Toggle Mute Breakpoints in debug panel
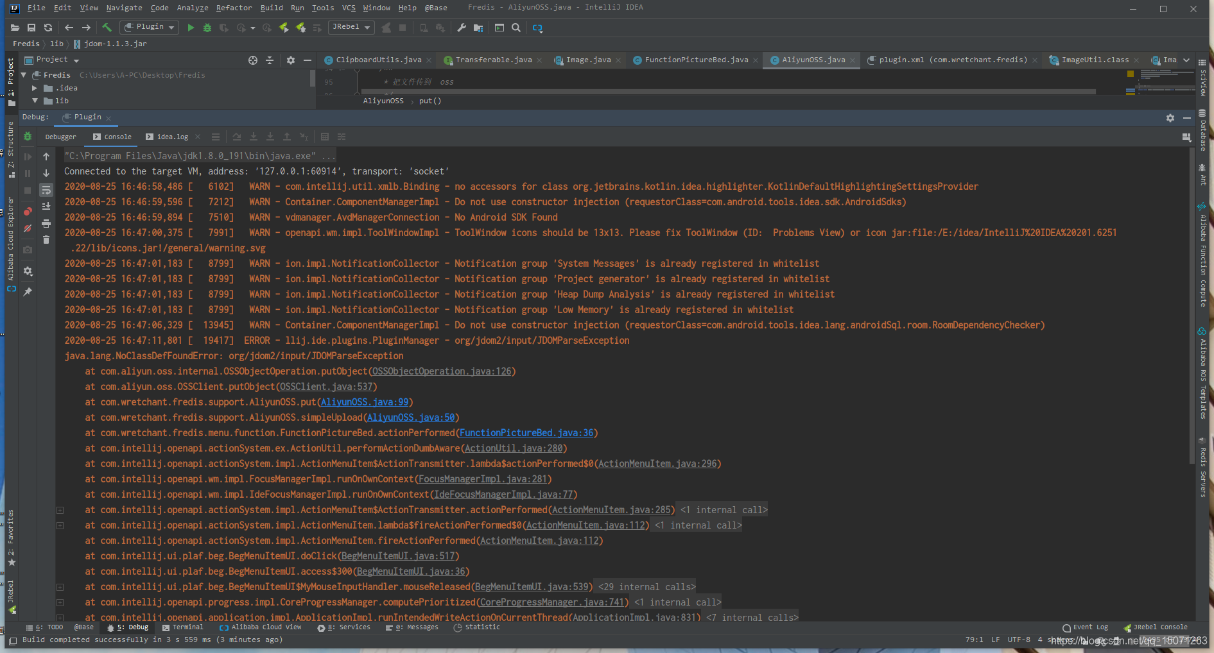 tap(28, 228)
